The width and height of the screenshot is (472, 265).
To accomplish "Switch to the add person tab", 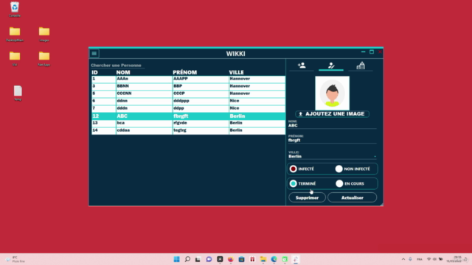I will click(x=302, y=66).
